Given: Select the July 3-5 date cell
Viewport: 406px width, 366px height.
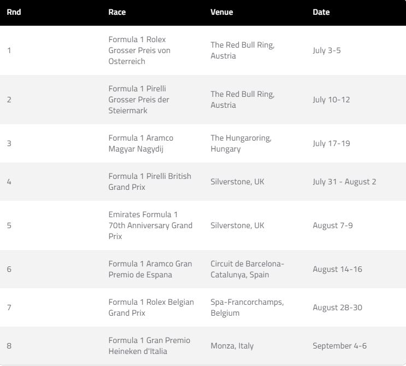Looking at the screenshot, I should coord(327,50).
